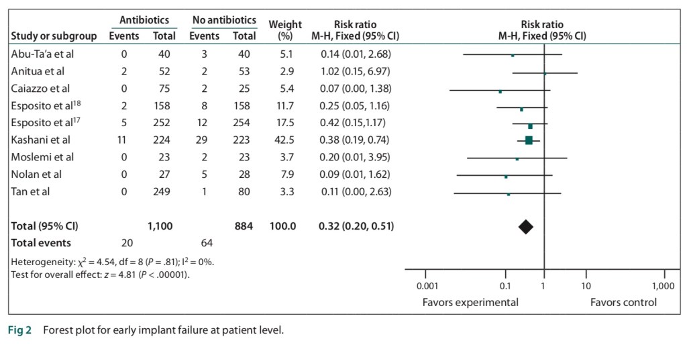Click the "Study or subgroup" column header
The width and height of the screenshot is (687, 345).
tap(54, 36)
